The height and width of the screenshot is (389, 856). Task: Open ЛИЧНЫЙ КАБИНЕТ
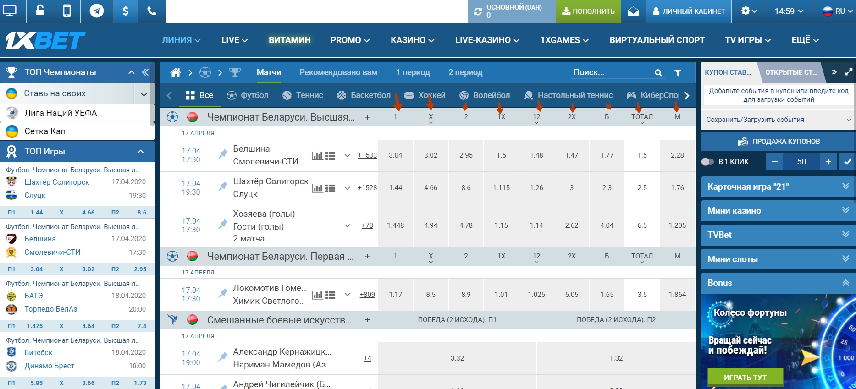coord(689,11)
